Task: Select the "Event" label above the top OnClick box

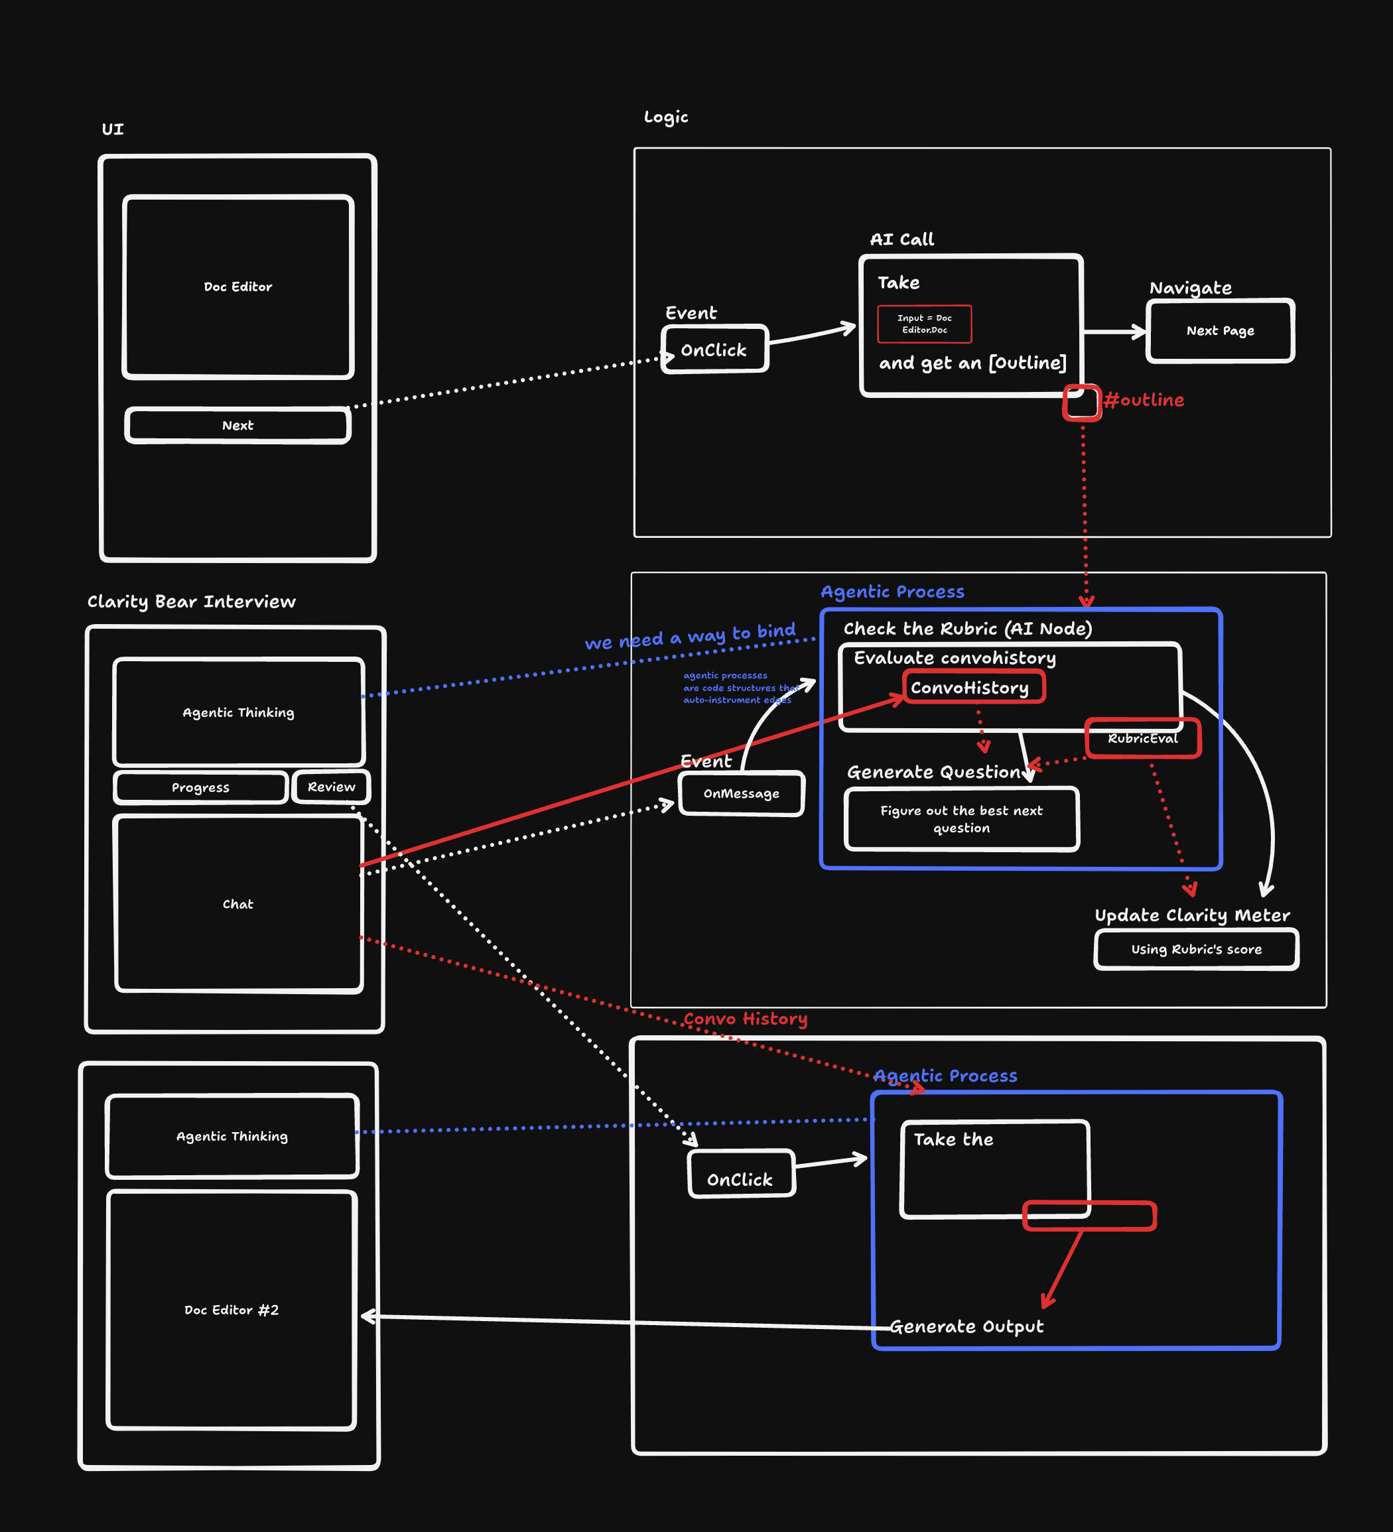Action: [x=691, y=312]
